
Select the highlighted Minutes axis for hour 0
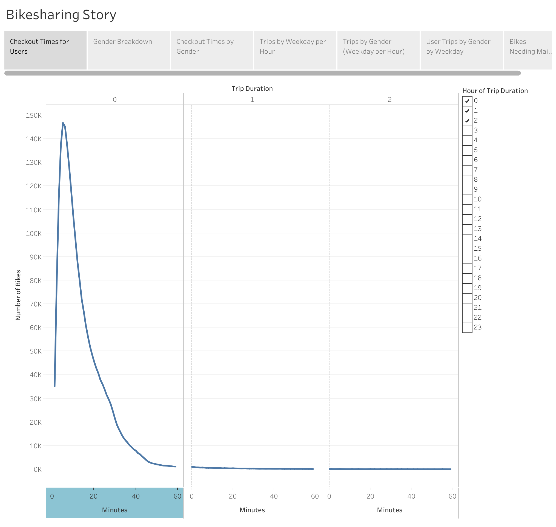point(114,503)
